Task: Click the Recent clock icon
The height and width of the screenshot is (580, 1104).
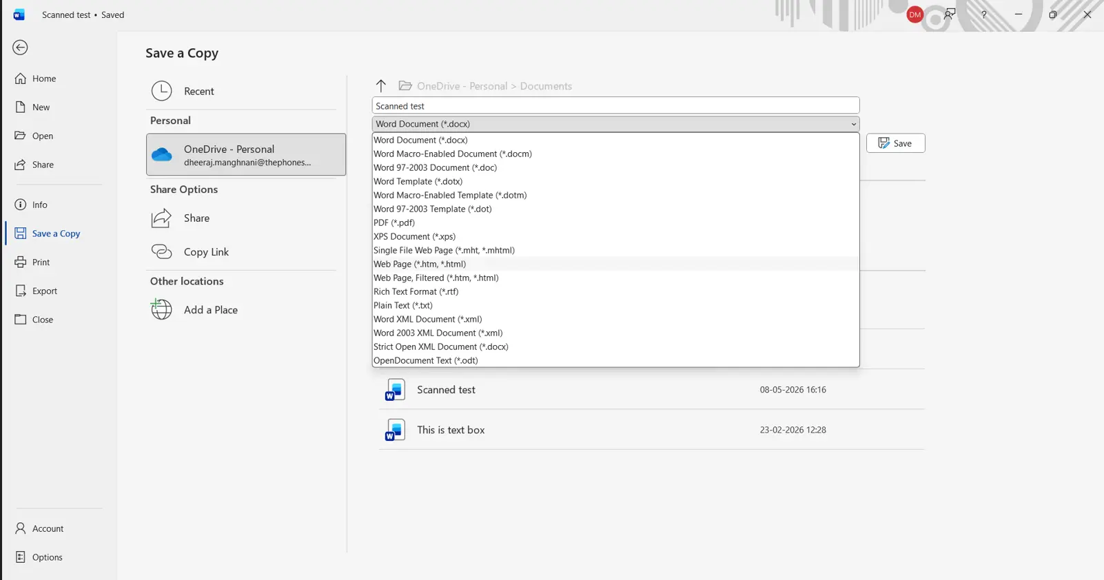Action: [161, 91]
